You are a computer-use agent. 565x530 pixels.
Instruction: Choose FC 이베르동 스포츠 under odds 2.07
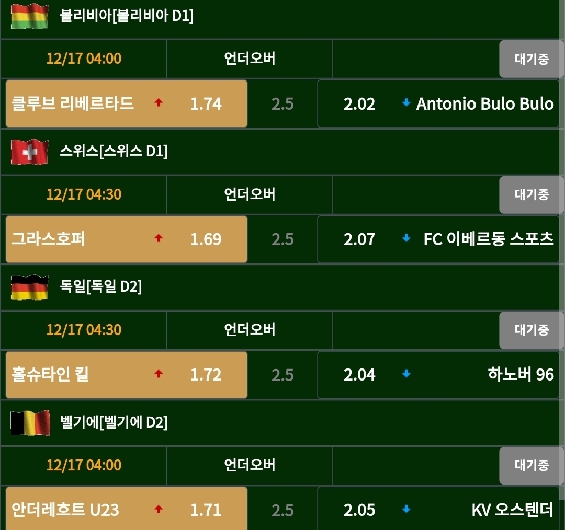[438, 239]
